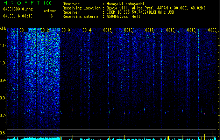
Task: Click the 0314 time marker
Action: point(87,30)
